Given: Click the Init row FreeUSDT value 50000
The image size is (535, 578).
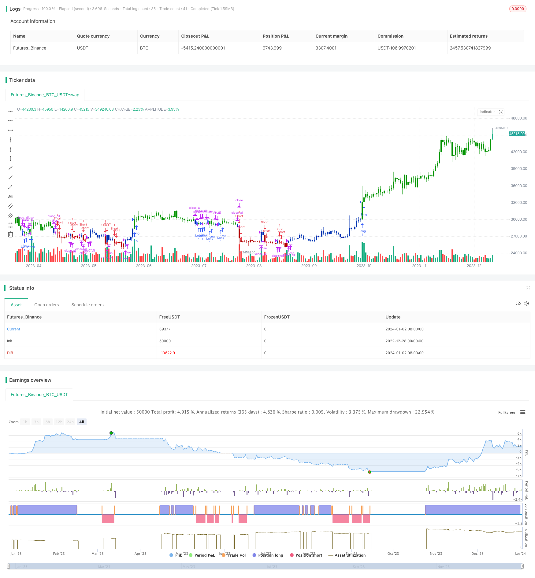Looking at the screenshot, I should (165, 341).
